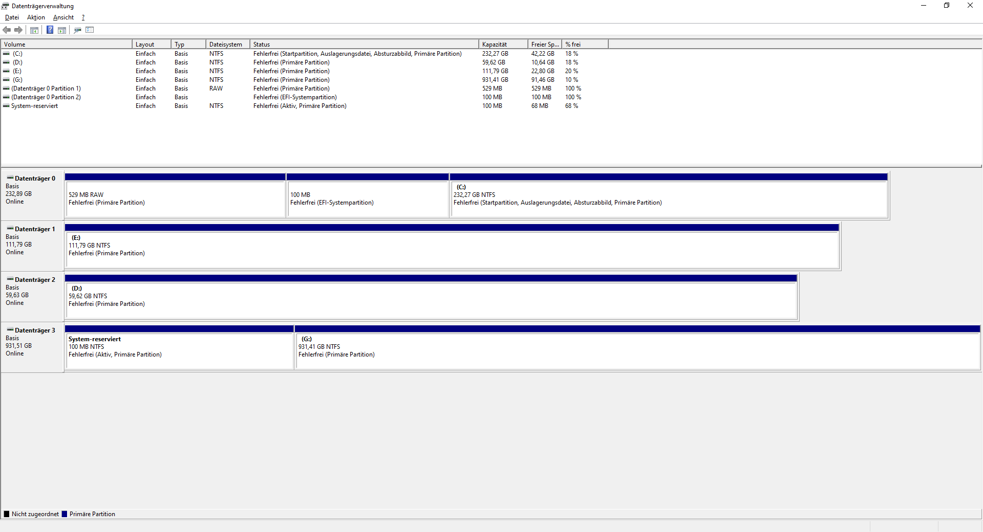Click the '20 %' free percentage cell
The height and width of the screenshot is (532, 983).
tap(571, 71)
